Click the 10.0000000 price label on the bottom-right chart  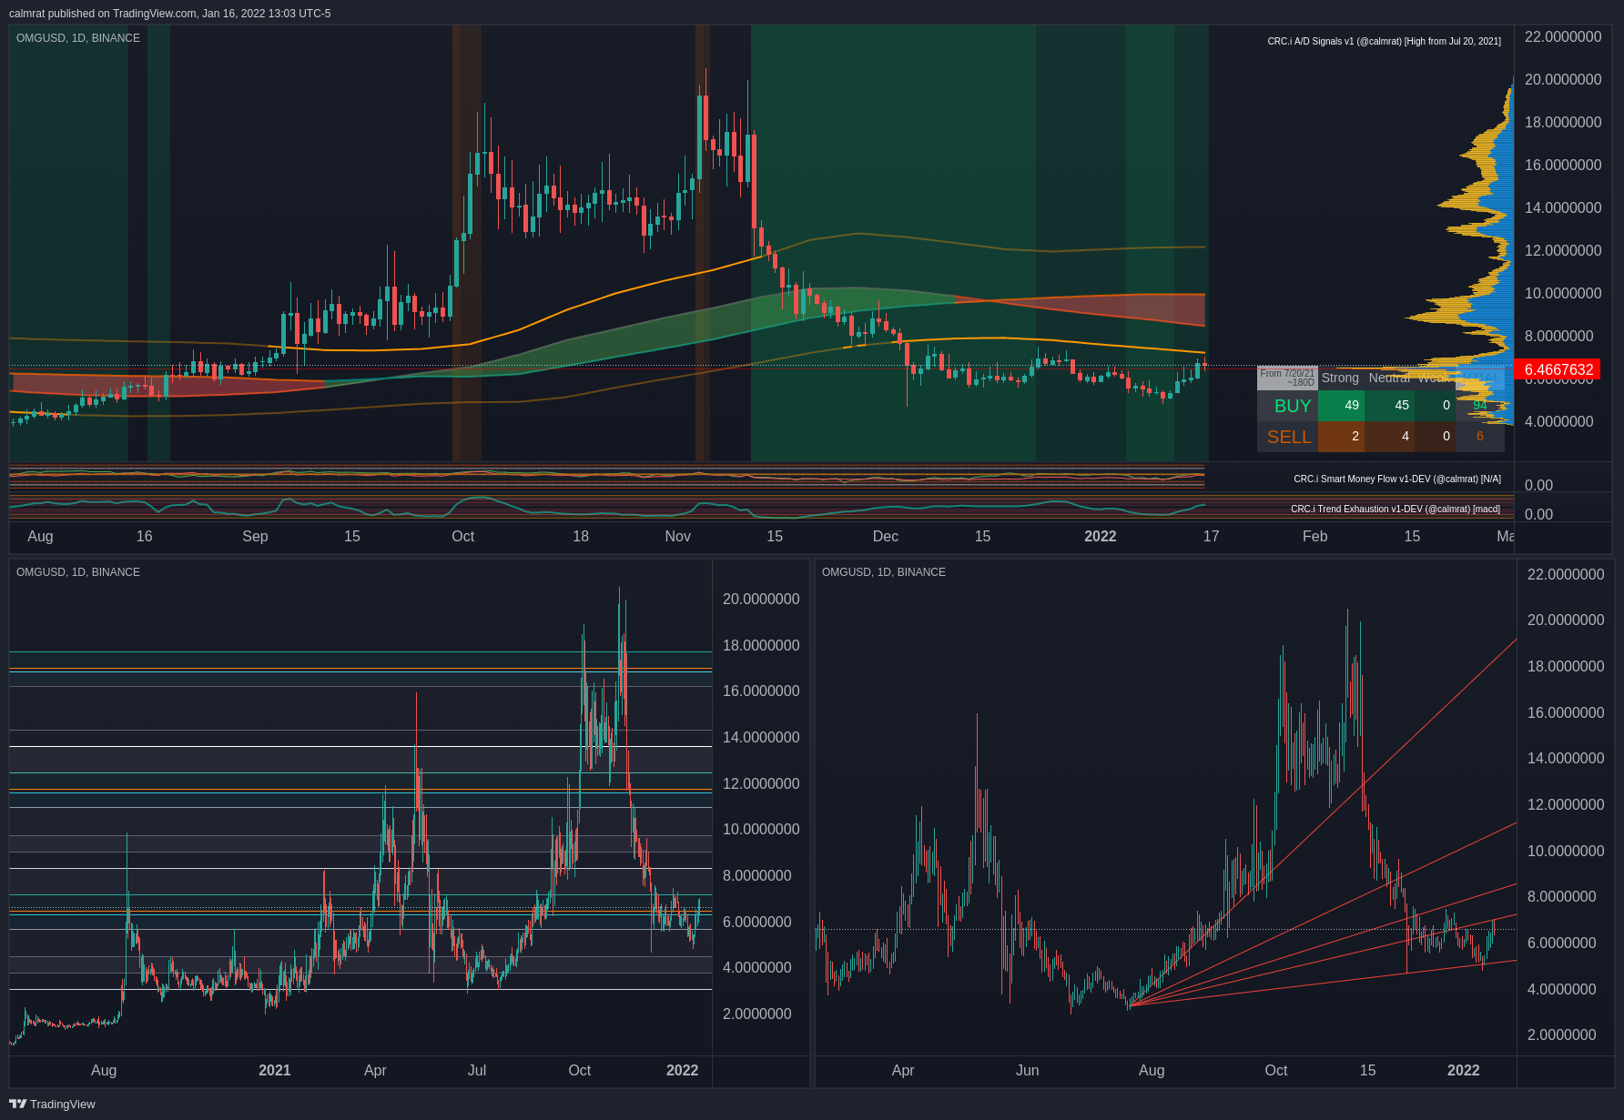pyautogui.click(x=1566, y=852)
